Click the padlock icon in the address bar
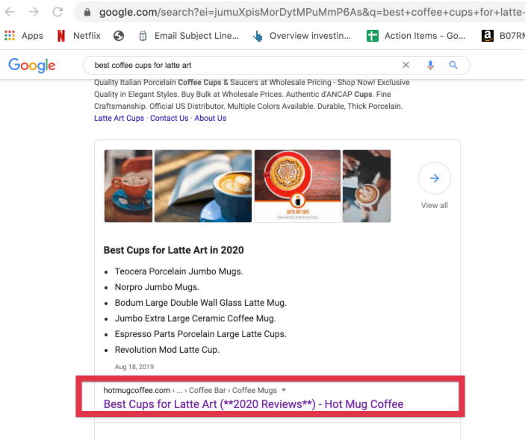 point(87,13)
